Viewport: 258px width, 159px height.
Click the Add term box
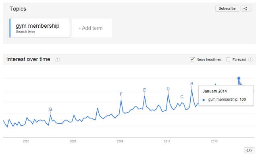[92, 28]
